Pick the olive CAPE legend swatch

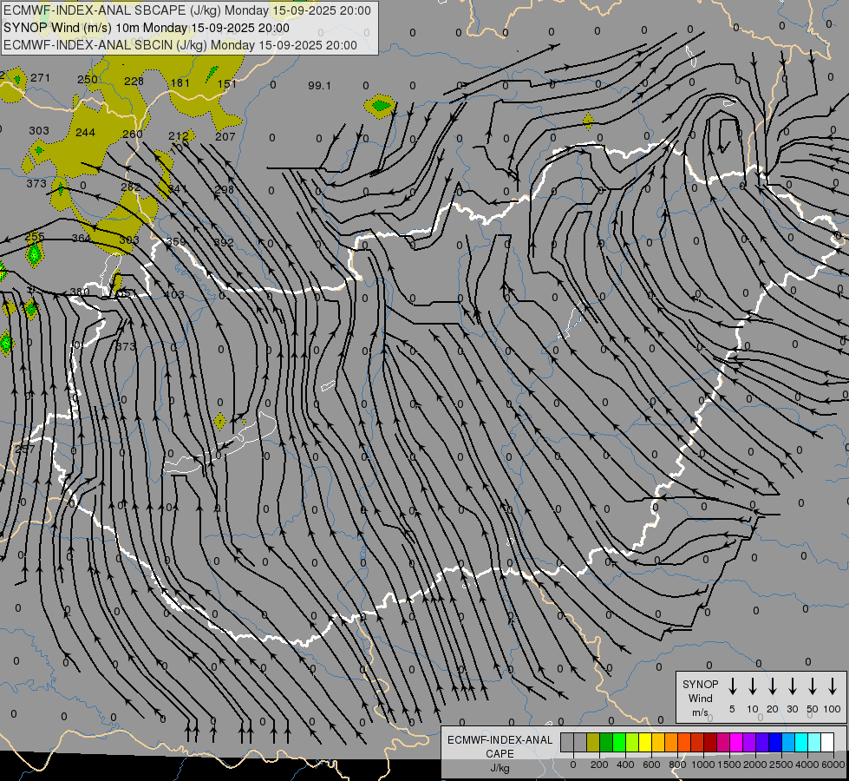(x=593, y=743)
